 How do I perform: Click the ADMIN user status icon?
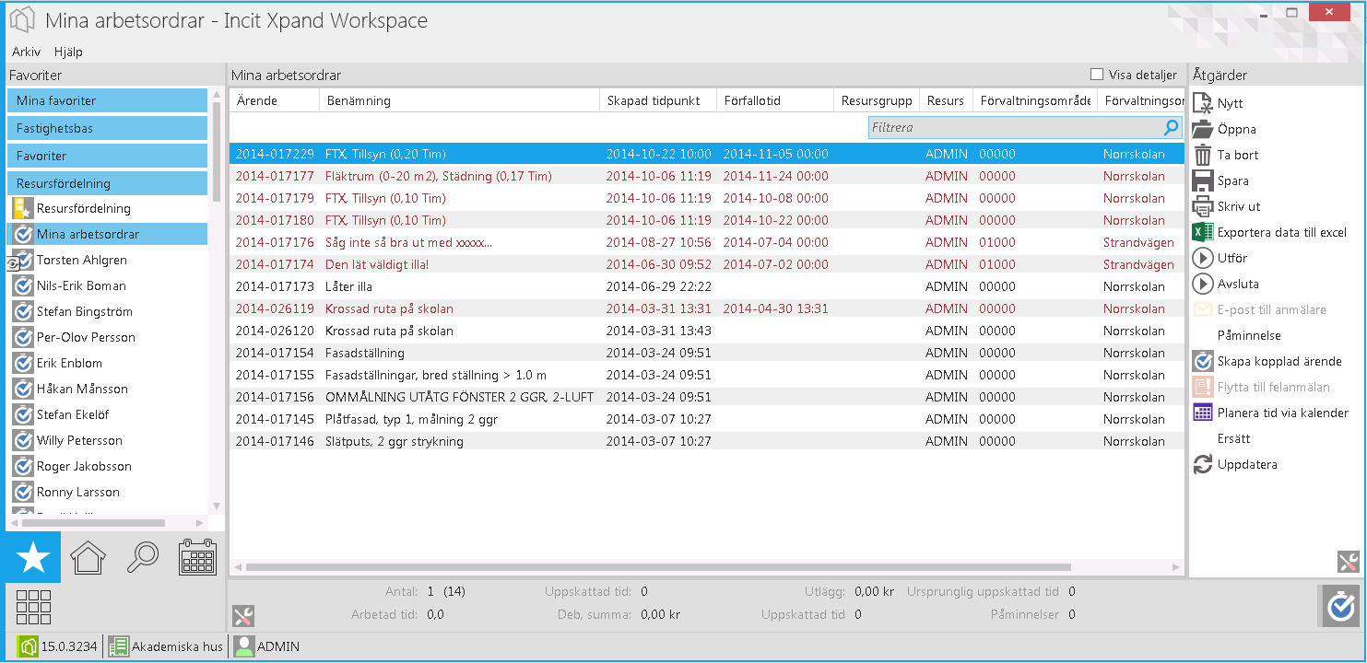tap(243, 646)
